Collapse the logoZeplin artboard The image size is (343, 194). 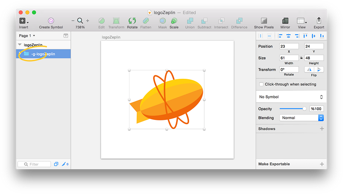click(20, 45)
